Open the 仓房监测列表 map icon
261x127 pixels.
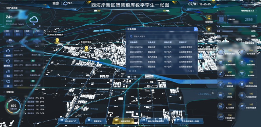[x=209, y=29]
